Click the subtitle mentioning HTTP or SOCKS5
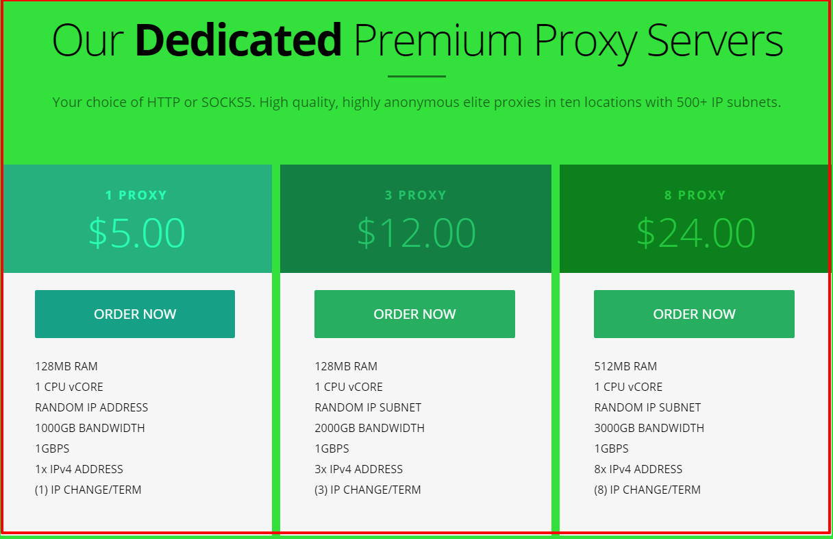The width and height of the screenshot is (833, 539). point(416,101)
